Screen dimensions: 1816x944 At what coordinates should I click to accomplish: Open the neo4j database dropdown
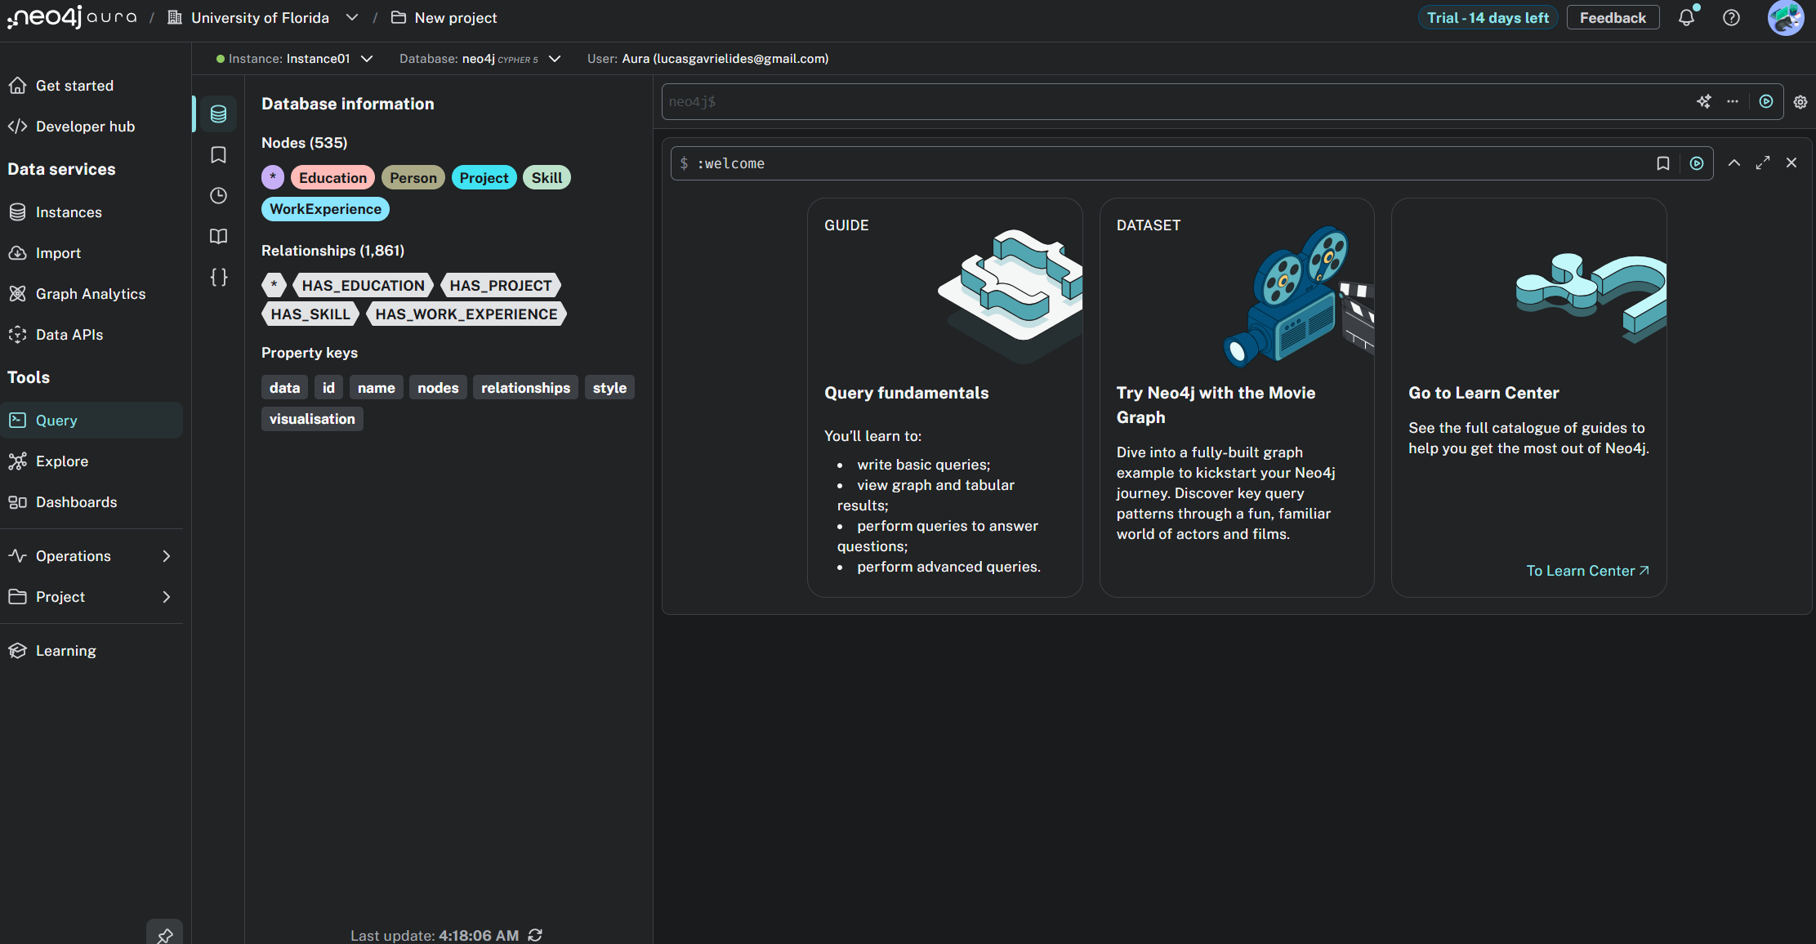(x=555, y=59)
